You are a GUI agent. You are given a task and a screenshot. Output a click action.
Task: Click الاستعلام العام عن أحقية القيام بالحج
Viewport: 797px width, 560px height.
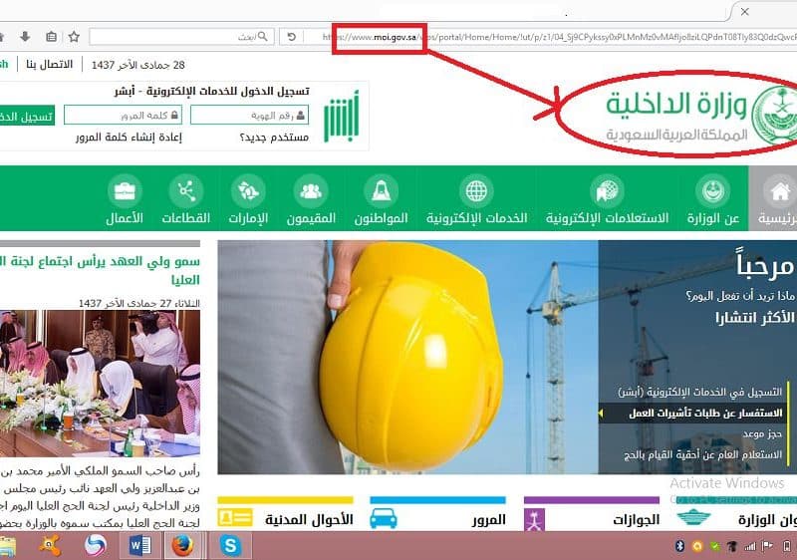pos(703,454)
